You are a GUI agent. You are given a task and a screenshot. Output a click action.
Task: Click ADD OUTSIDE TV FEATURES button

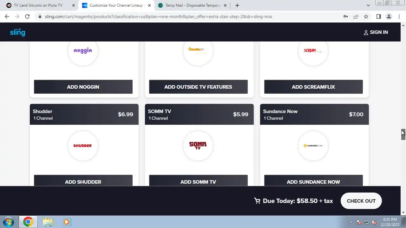click(x=198, y=87)
